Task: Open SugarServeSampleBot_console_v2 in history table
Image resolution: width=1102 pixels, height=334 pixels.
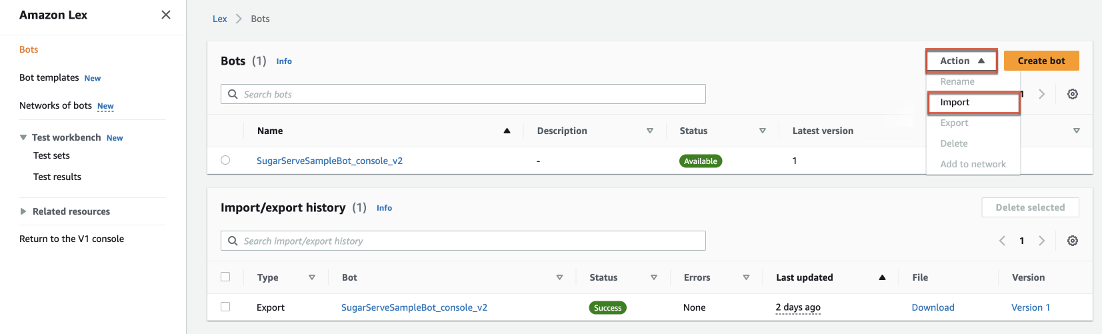Action: [x=414, y=307]
